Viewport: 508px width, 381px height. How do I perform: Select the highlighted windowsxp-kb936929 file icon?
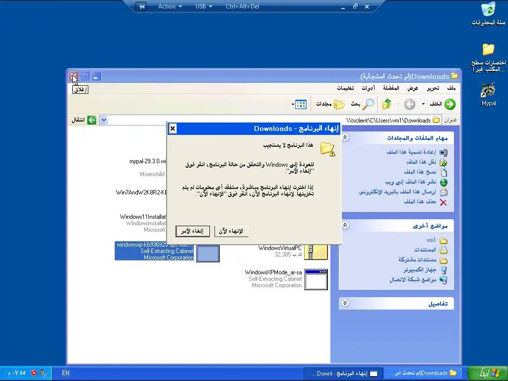coord(207,253)
